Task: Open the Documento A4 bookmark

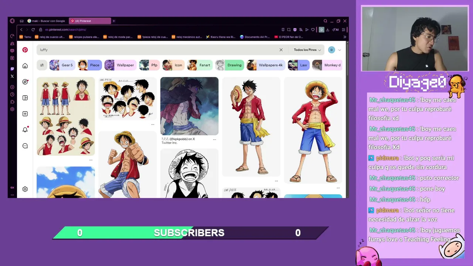Action: point(255,37)
